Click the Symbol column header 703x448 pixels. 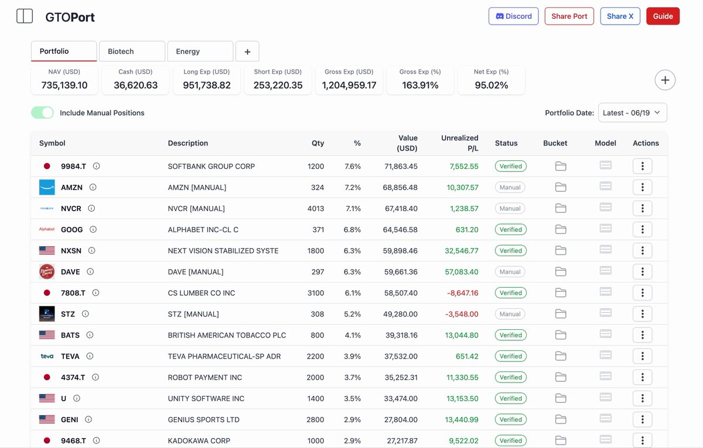point(52,143)
